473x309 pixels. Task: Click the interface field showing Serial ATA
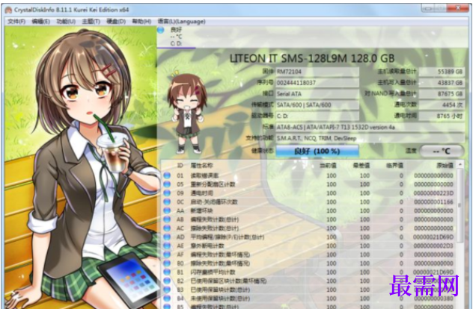(317, 93)
